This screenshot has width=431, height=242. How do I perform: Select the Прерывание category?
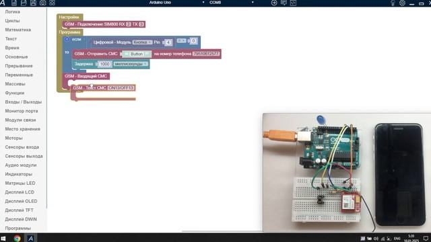click(19, 66)
